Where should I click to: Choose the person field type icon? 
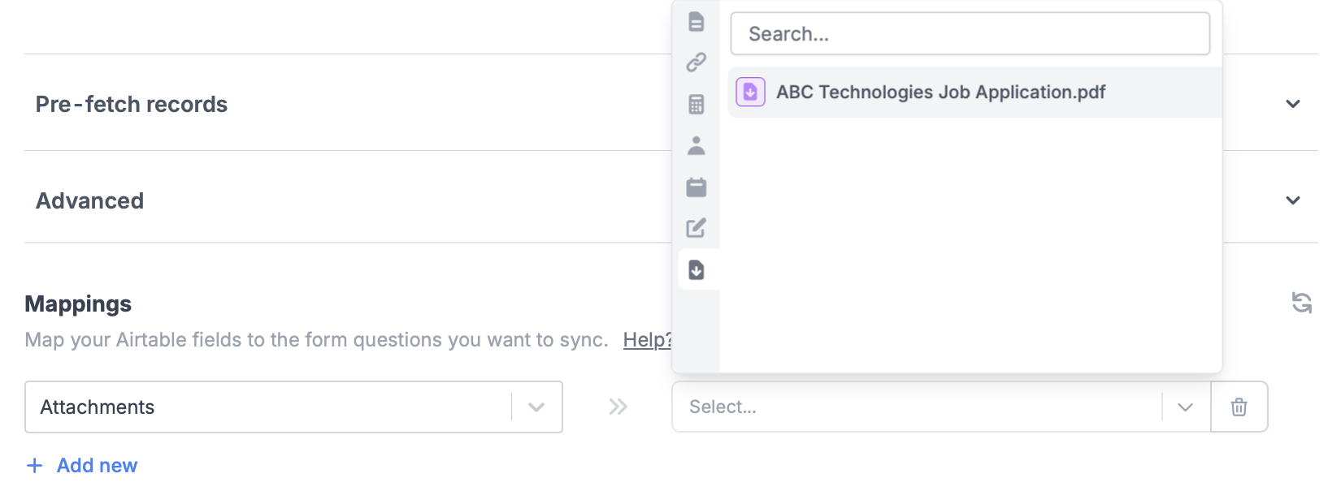click(697, 145)
